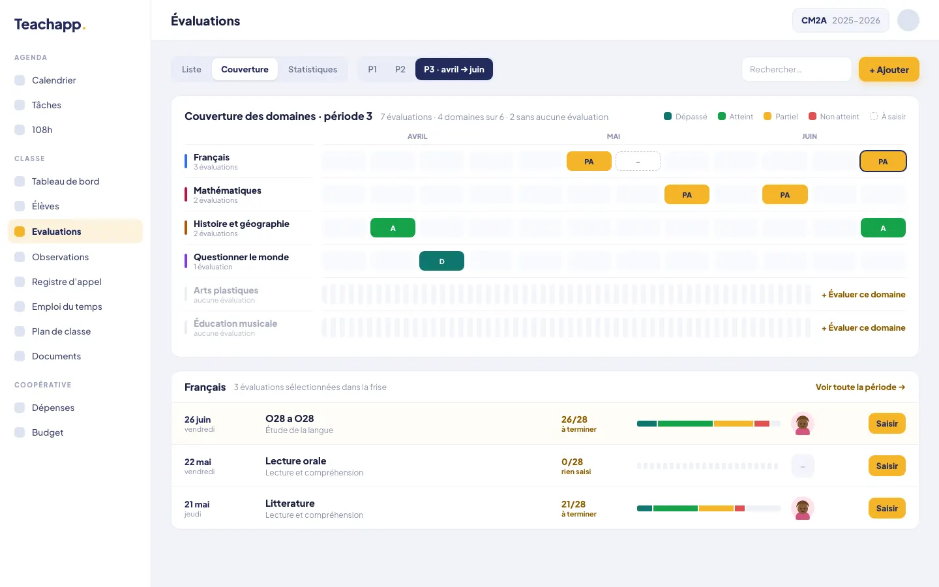
Task: Open Voir toute la période link
Action: 860,387
